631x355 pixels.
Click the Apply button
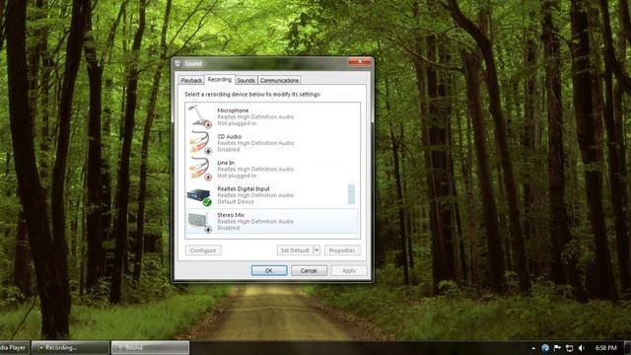coord(349,270)
